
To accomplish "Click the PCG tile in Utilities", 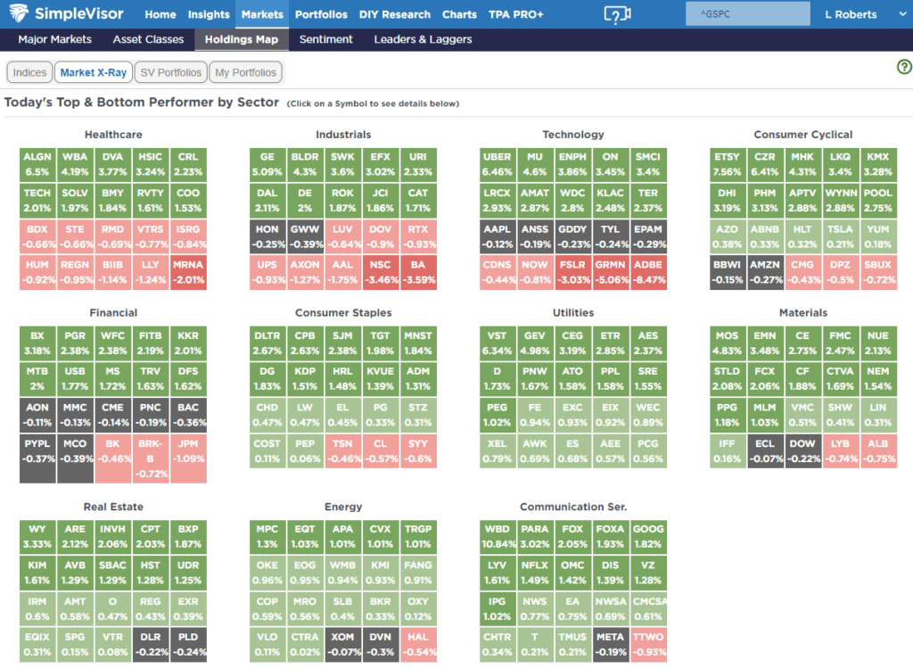I will [648, 451].
